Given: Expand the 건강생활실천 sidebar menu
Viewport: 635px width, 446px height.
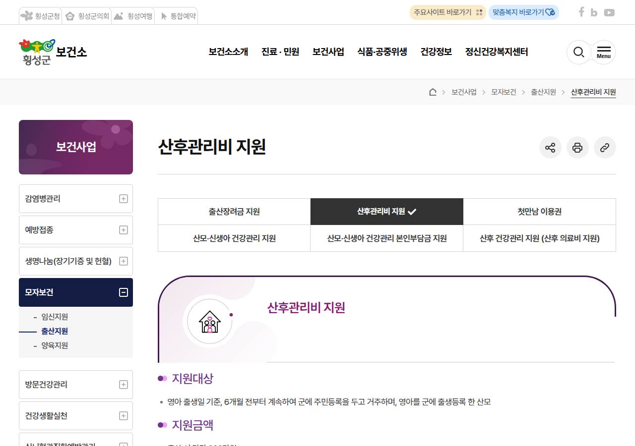Looking at the screenshot, I should click(76, 416).
